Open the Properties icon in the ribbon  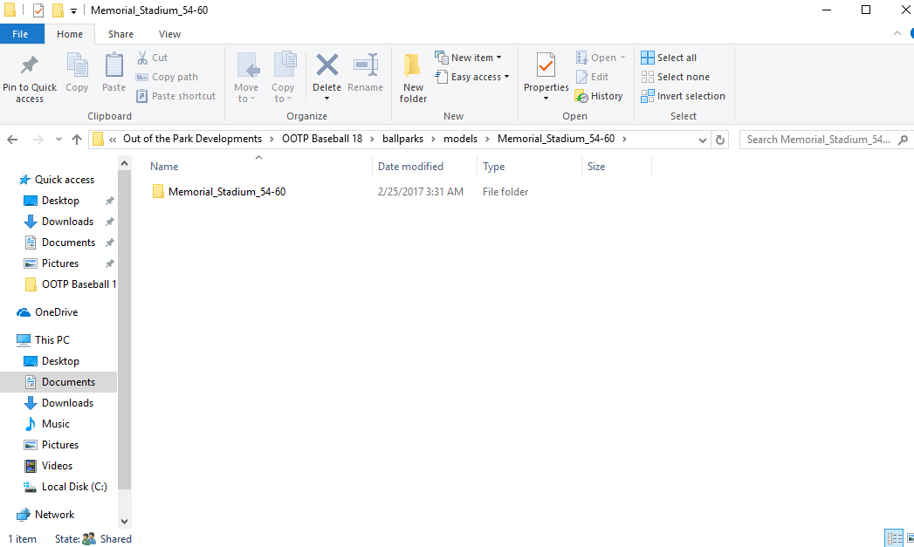(546, 76)
